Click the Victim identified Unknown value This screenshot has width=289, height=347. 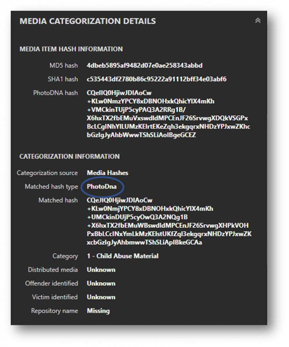pos(101,297)
